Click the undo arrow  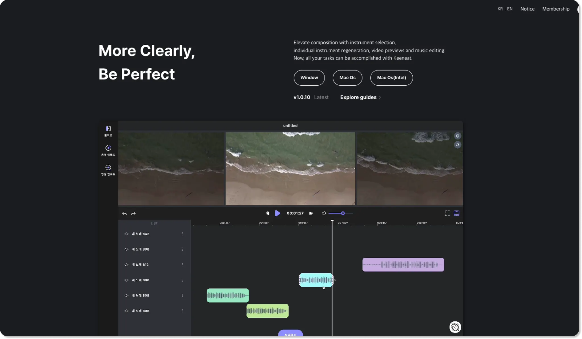(124, 213)
